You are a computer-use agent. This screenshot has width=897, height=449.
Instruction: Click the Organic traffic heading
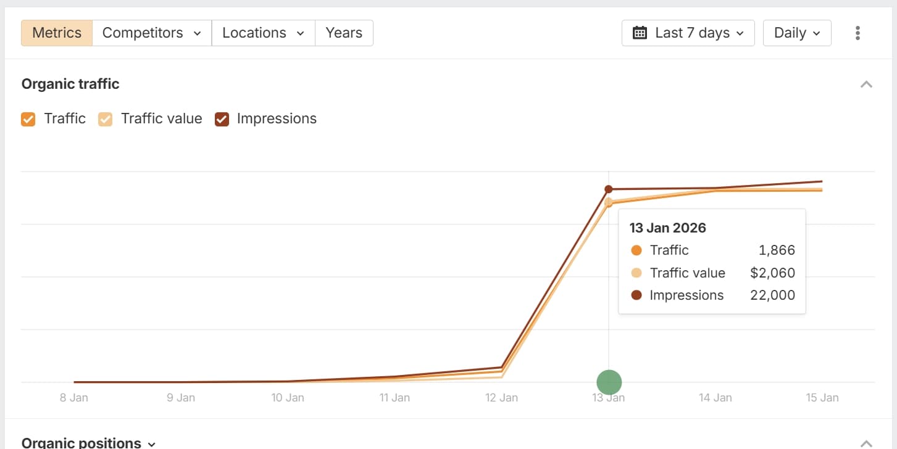pos(70,84)
